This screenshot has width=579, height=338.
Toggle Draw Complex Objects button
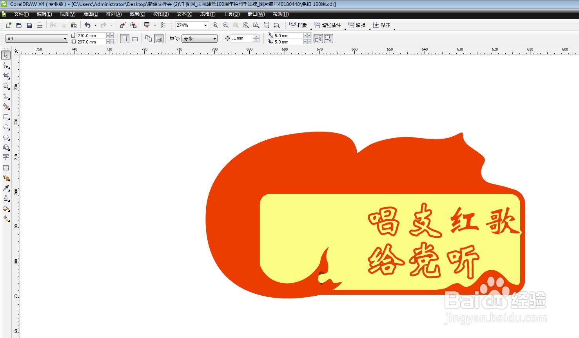click(x=329, y=38)
